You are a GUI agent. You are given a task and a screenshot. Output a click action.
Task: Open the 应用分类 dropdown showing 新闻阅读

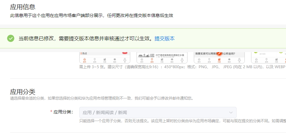click(x=158, y=112)
